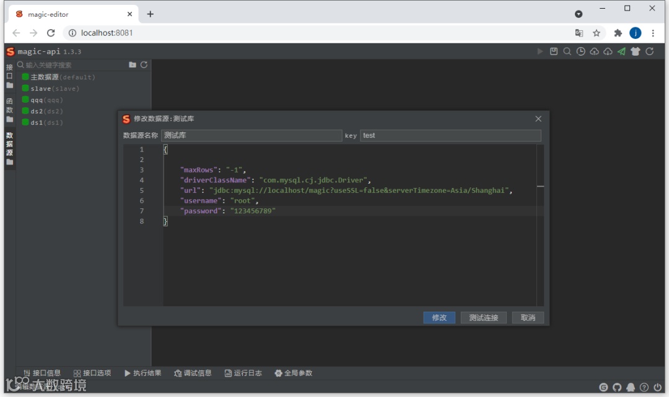Select the 数据源 sidebar tab
This screenshot has height=397, width=669.
pos(9,148)
